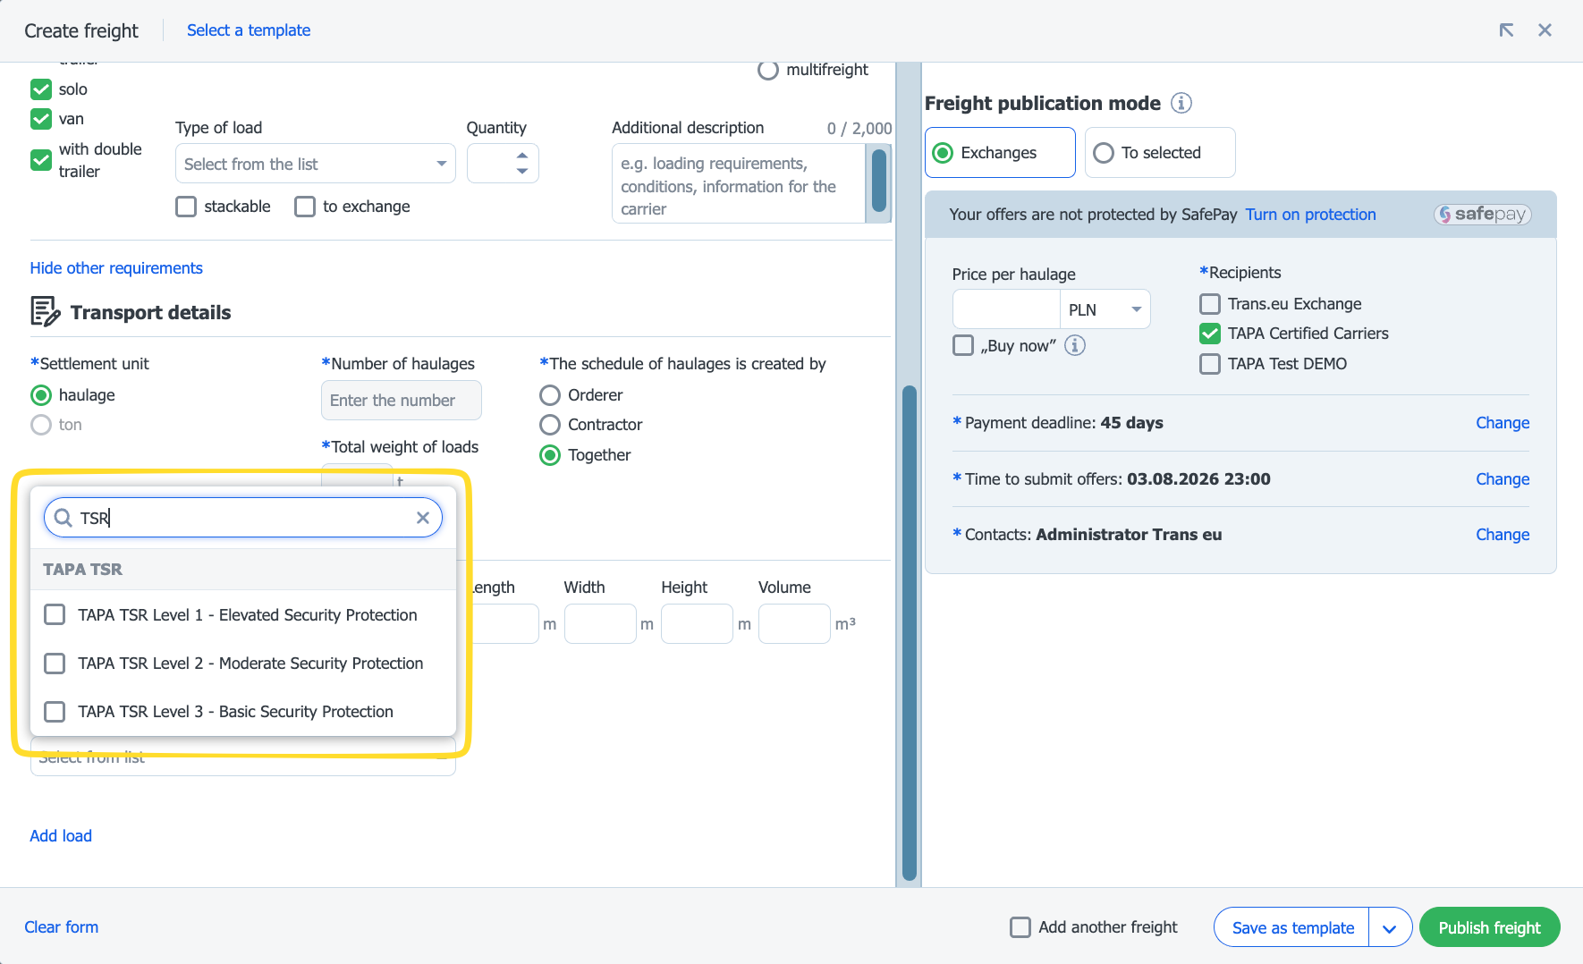Check TAPA TSR Level 1 Elevated Security
The height and width of the screenshot is (964, 1583).
tap(55, 615)
